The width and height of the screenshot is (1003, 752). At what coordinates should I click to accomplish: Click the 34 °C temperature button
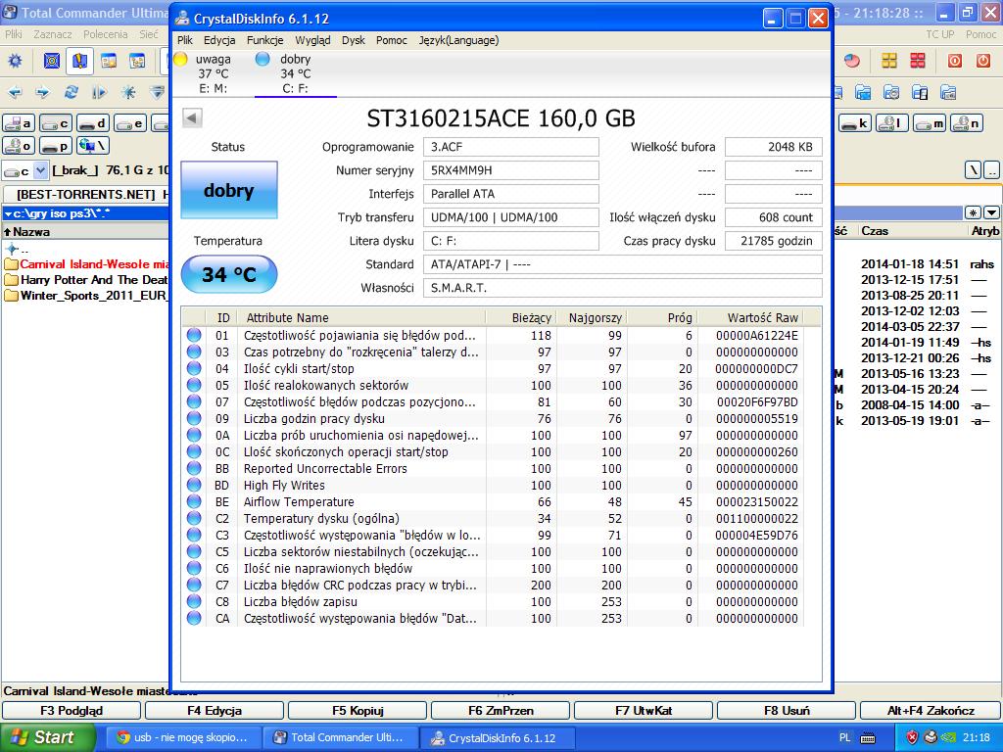point(229,274)
